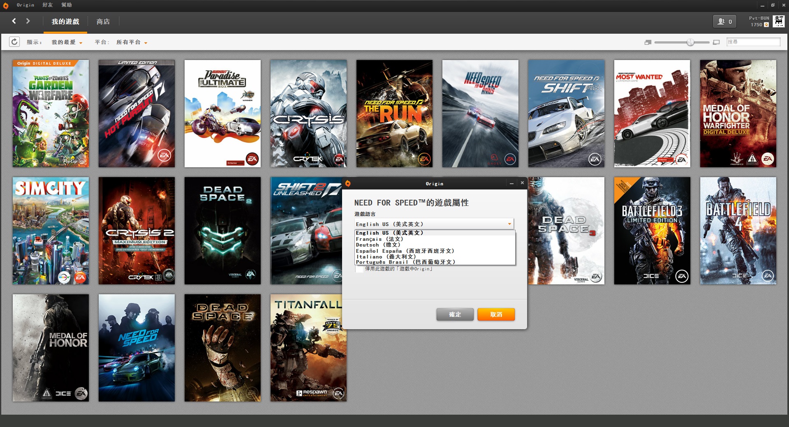The width and height of the screenshot is (789, 427).
Task: Select Need for Speed Rivals cover
Action: click(x=480, y=113)
